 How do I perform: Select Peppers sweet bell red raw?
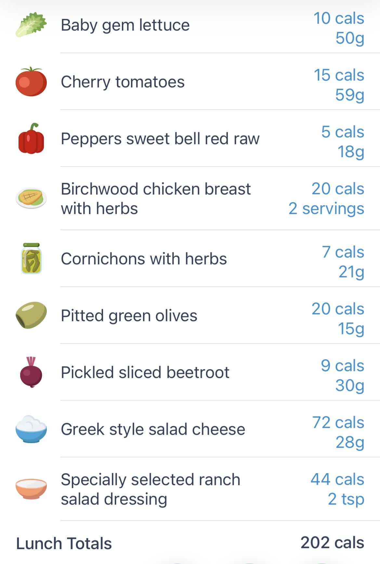160,139
